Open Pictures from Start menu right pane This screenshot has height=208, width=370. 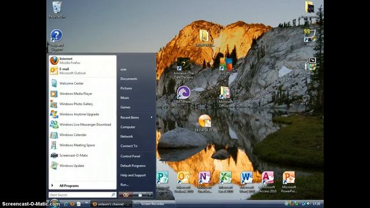click(126, 88)
